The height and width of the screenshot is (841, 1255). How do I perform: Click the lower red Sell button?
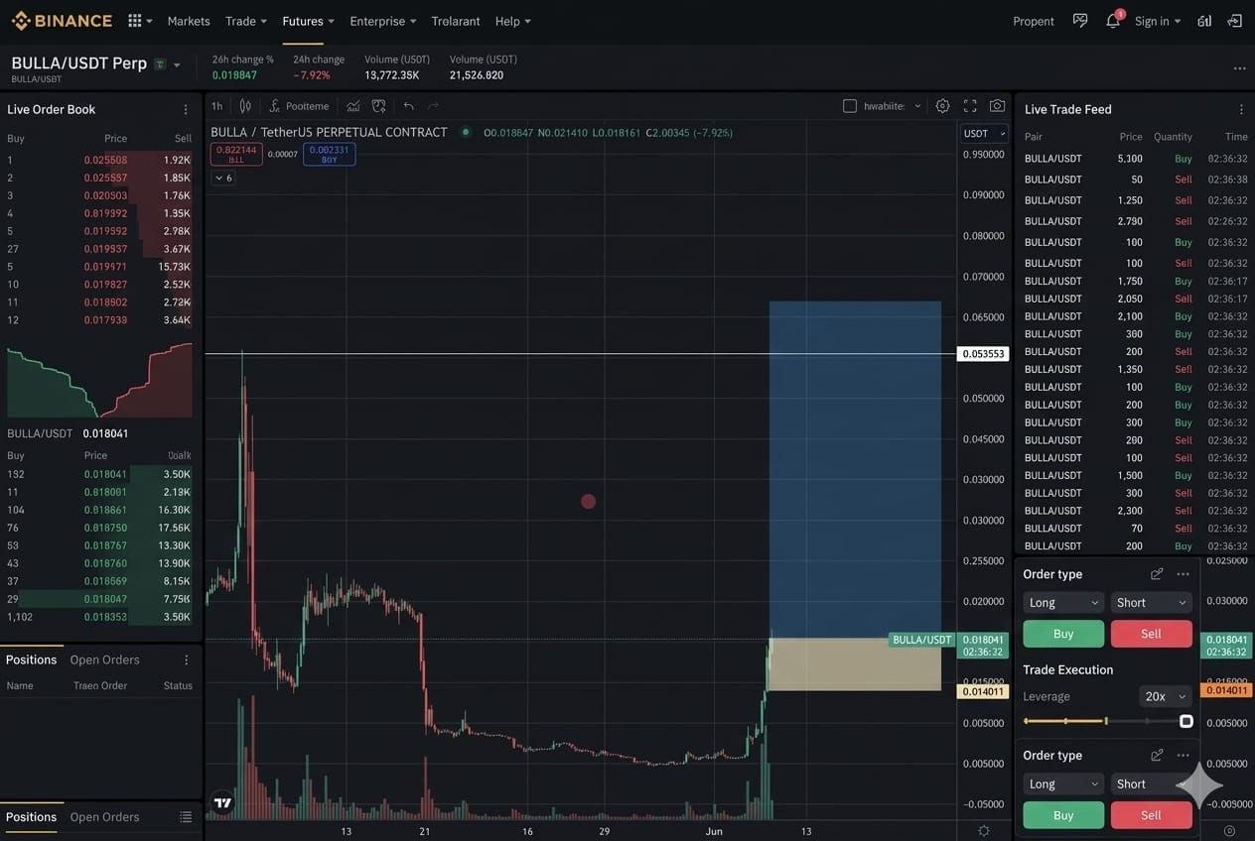click(x=1152, y=815)
